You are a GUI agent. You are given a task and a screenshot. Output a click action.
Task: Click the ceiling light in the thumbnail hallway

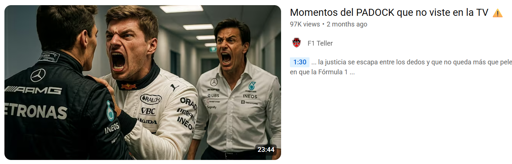coord(181,9)
